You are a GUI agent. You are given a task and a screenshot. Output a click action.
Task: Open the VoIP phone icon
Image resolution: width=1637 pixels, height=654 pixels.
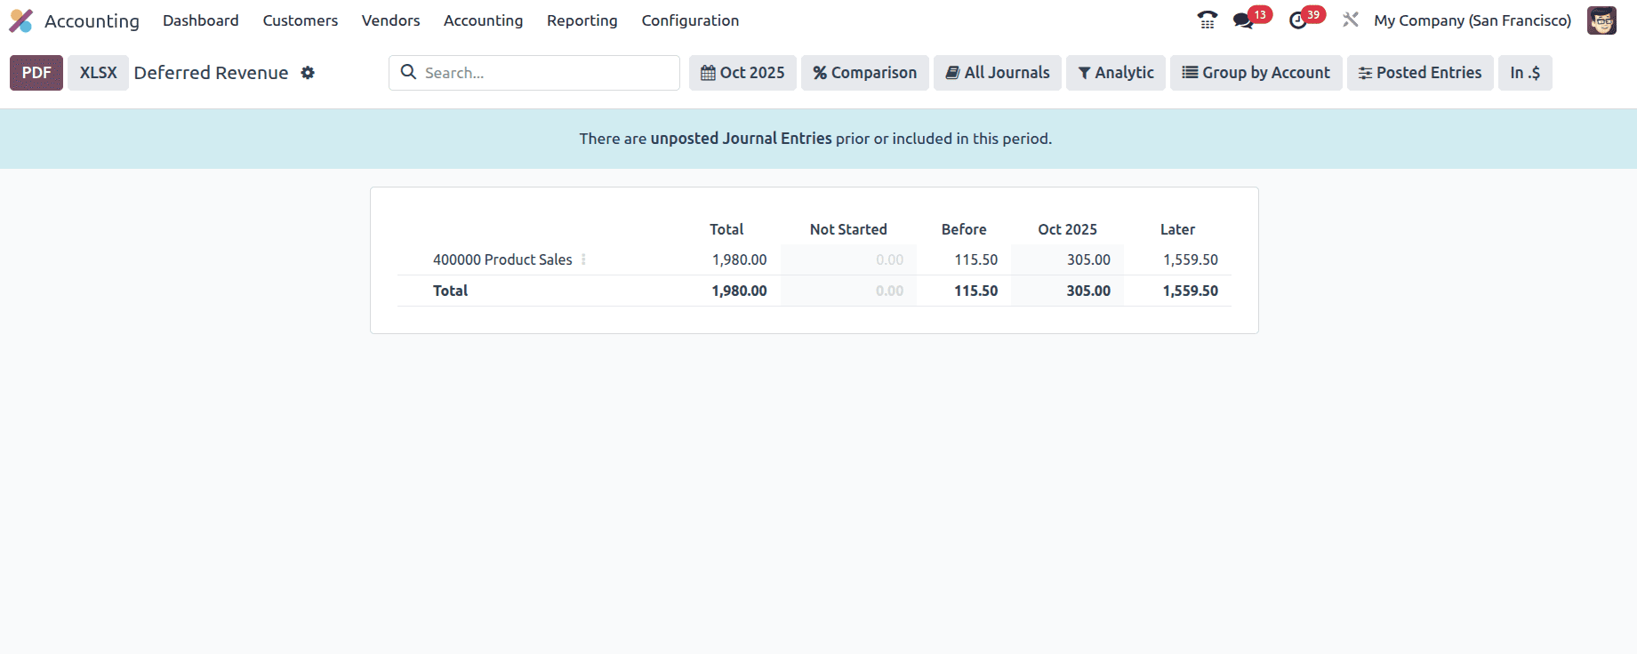1207,20
